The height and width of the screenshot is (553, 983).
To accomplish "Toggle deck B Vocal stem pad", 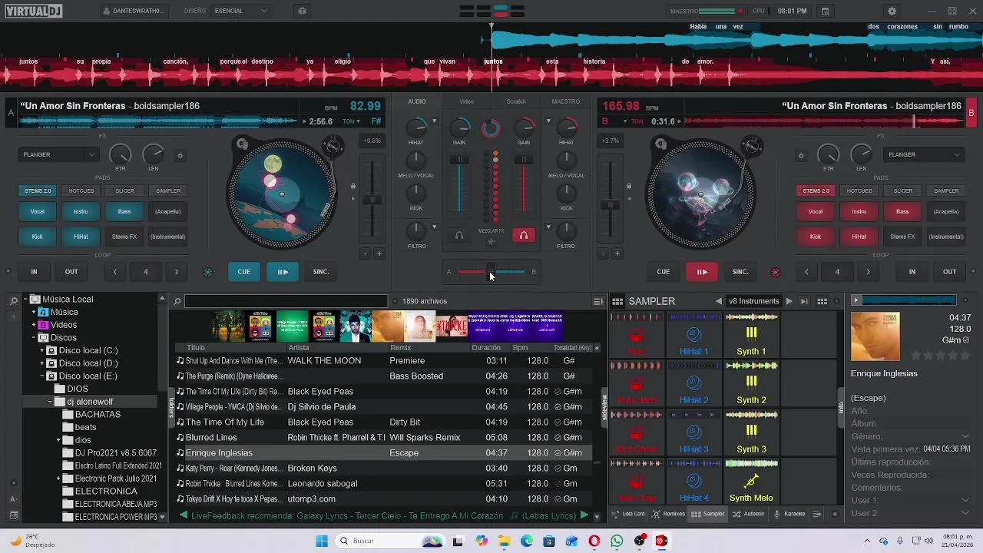I will 816,211.
